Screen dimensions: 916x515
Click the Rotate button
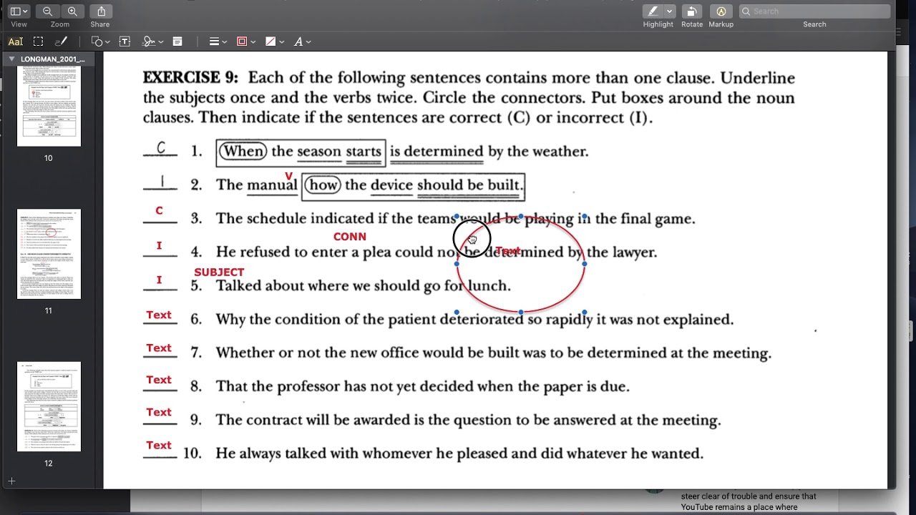(x=692, y=11)
